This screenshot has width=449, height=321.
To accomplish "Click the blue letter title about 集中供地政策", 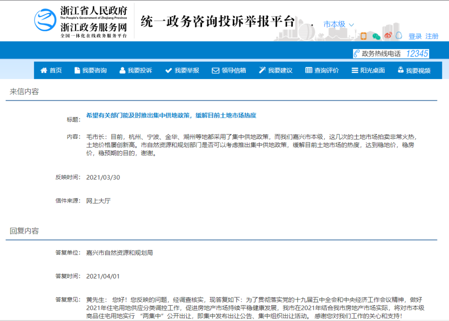I will click(171, 115).
